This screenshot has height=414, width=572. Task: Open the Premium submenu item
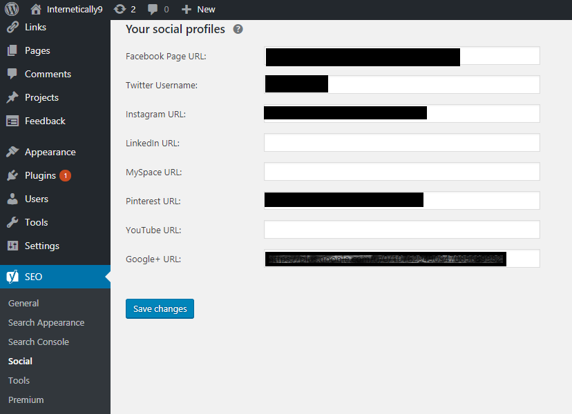(x=26, y=400)
